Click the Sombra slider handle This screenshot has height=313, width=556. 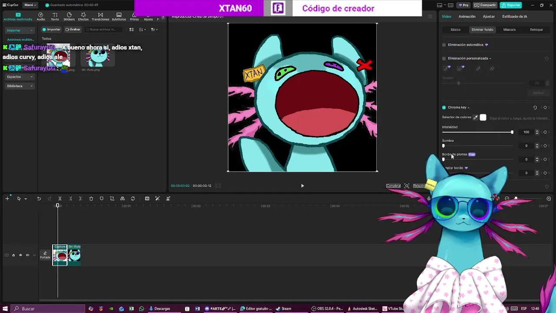click(x=443, y=146)
